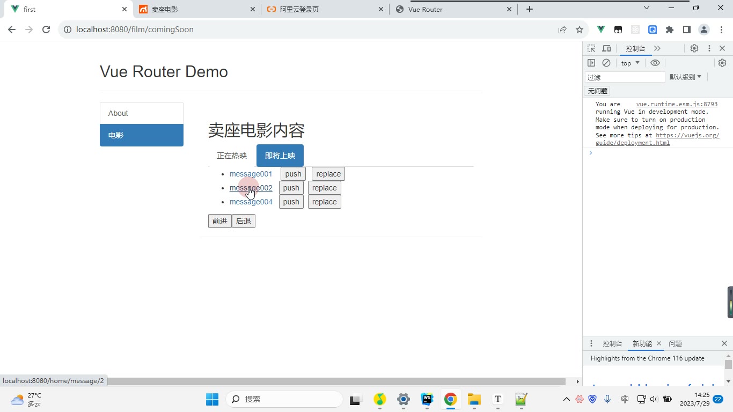Share this page via the share icon
Viewport: 733px width, 412px height.
coord(562,30)
